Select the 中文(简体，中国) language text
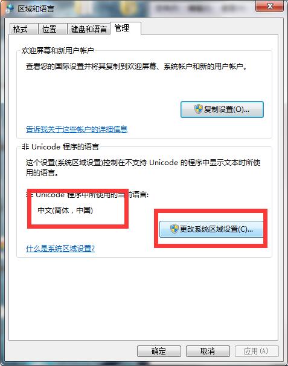This screenshot has width=288, height=366. coord(65,211)
